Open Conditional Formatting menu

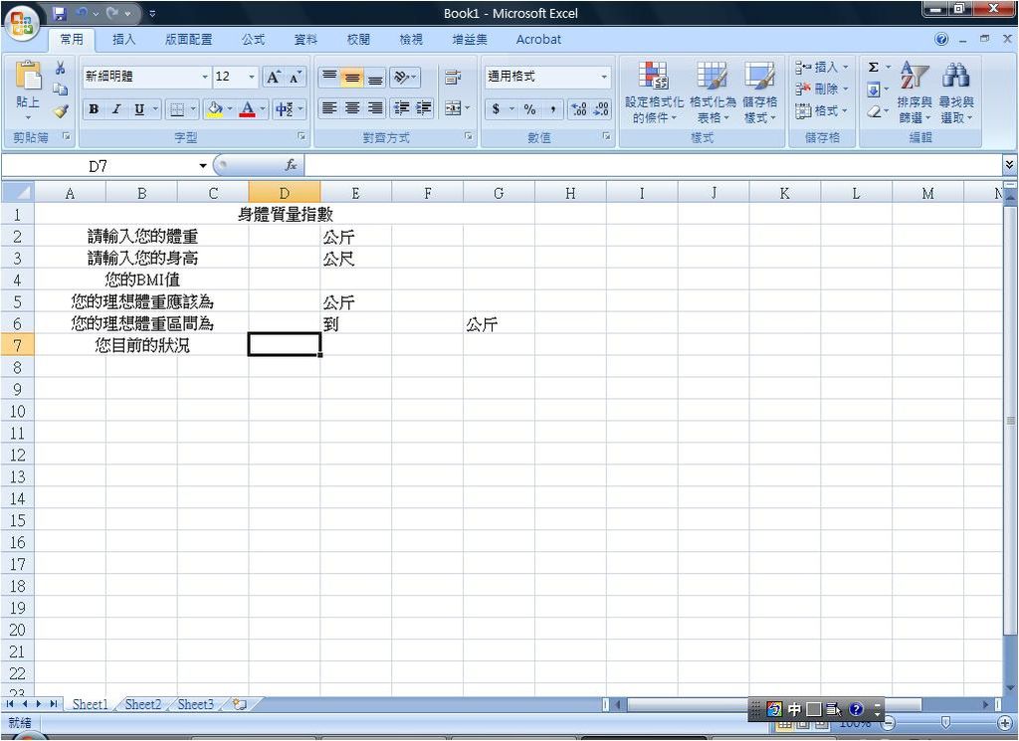coord(654,93)
